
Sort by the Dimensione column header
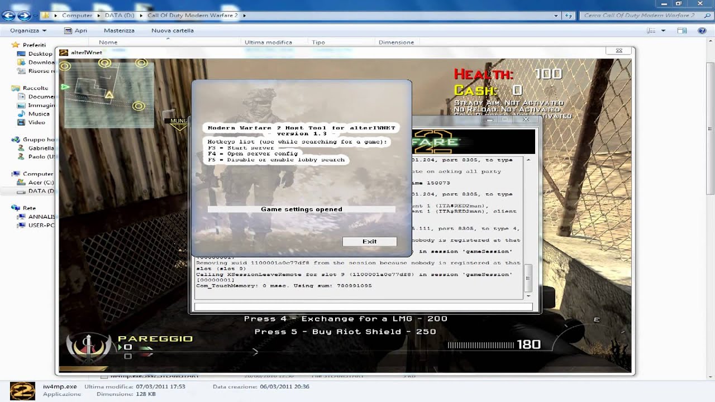396,42
